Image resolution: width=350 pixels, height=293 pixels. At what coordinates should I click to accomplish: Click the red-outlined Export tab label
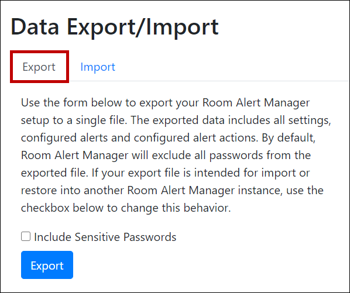39,67
